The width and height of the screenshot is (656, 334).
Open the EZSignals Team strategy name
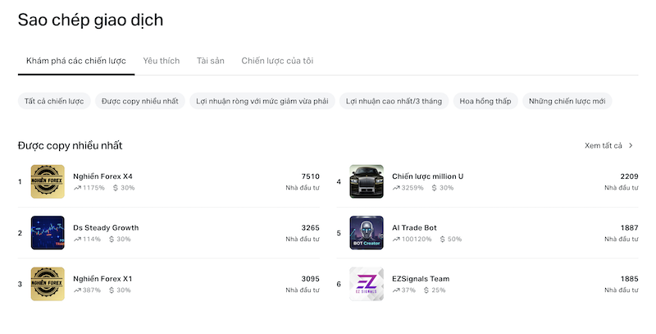coord(421,279)
